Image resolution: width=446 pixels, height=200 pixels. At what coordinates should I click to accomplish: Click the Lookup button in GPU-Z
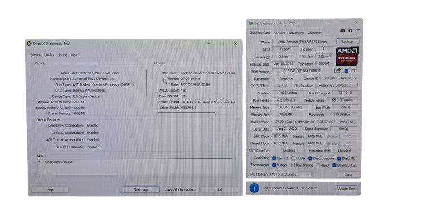(347, 41)
